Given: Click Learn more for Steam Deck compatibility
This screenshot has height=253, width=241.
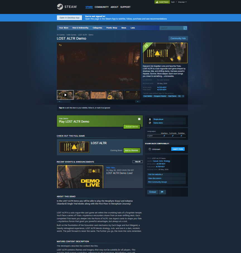Looking at the screenshot, I should point(178,149).
